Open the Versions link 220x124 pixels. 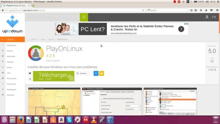pos(83,73)
